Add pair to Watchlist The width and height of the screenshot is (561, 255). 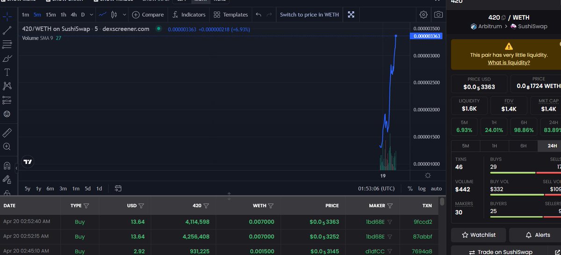point(478,235)
